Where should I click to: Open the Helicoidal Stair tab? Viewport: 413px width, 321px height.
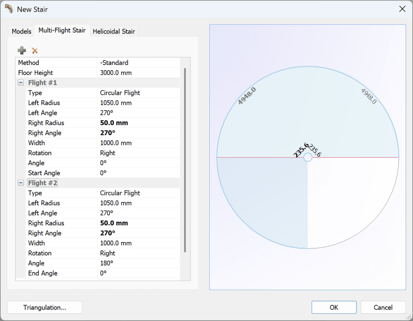coord(114,31)
